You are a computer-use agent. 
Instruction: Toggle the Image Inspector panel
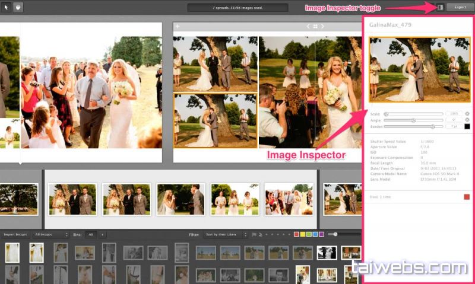pyautogui.click(x=440, y=7)
